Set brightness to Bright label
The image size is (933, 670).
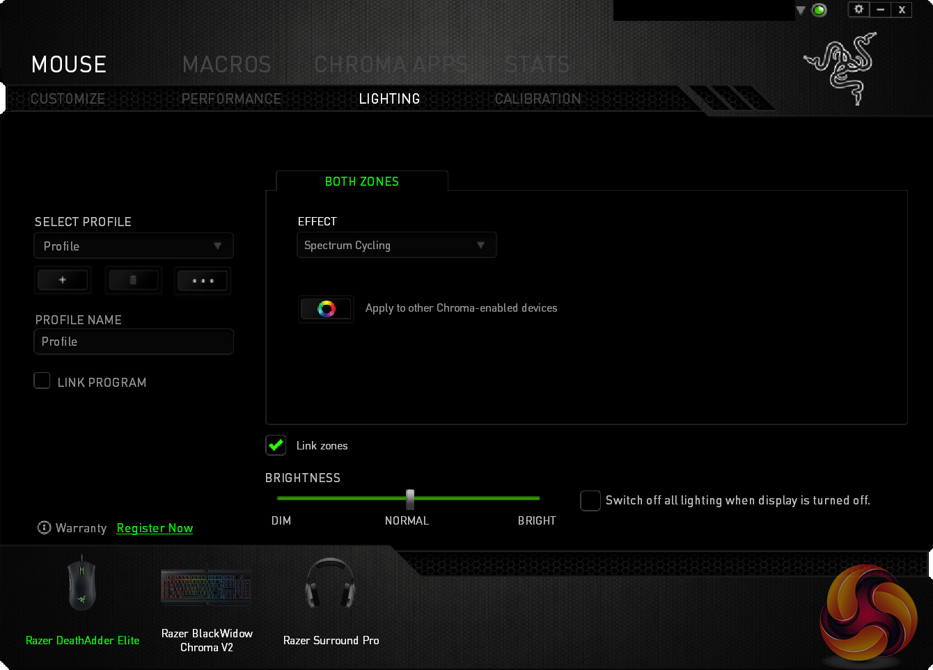tap(537, 520)
